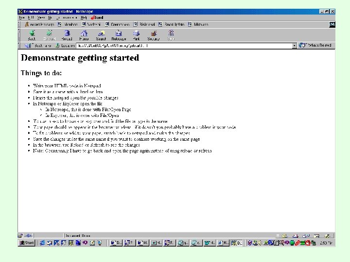Click the Back navigation button
Screen dimensions: 350x262
click(32, 35)
